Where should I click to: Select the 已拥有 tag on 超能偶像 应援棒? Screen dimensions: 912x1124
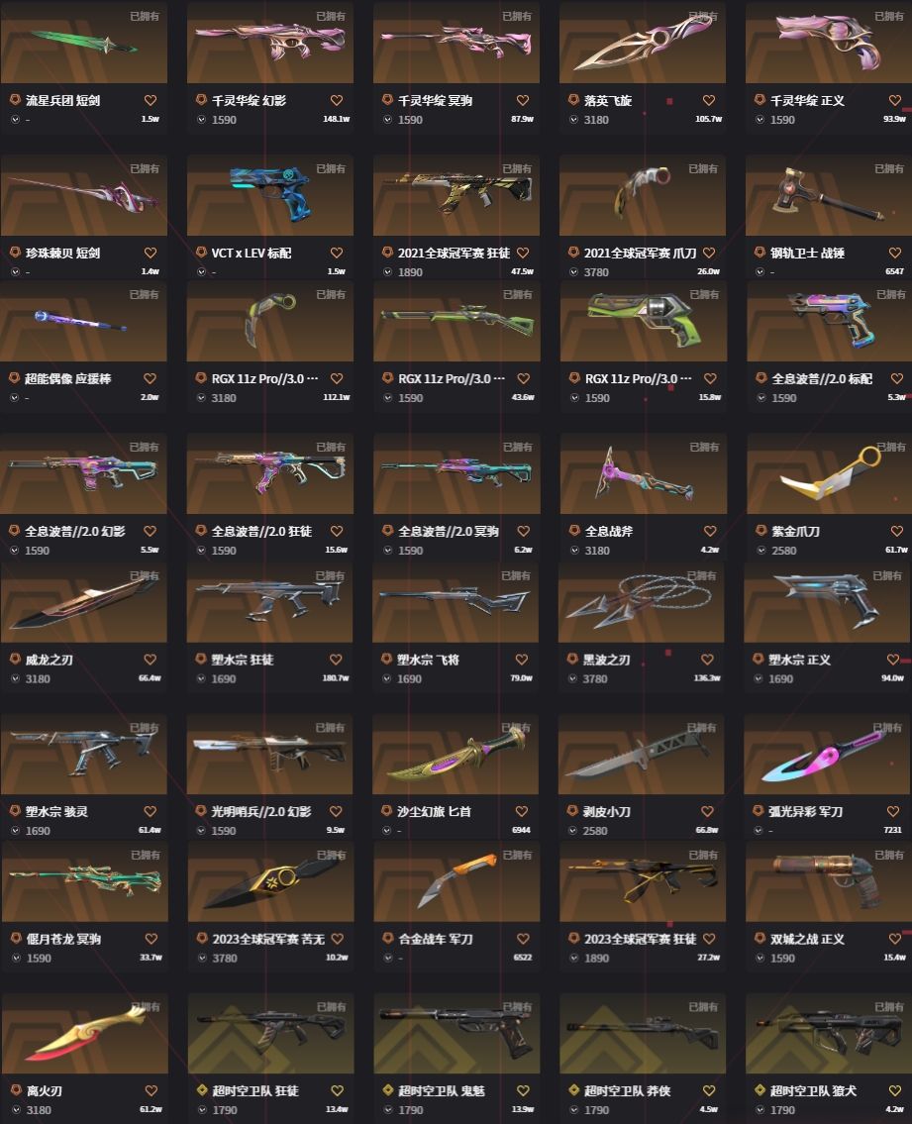point(144,295)
